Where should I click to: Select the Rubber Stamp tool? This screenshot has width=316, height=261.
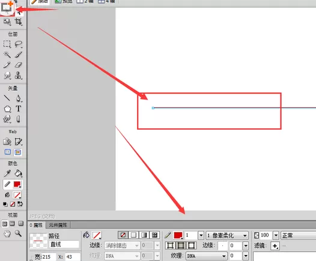coord(19,76)
